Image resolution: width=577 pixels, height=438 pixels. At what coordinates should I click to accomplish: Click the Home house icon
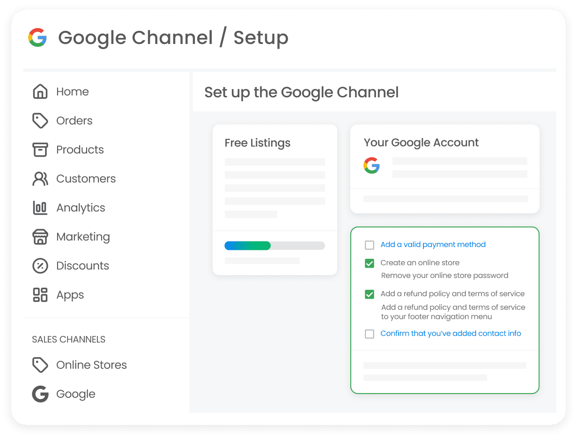click(x=40, y=91)
